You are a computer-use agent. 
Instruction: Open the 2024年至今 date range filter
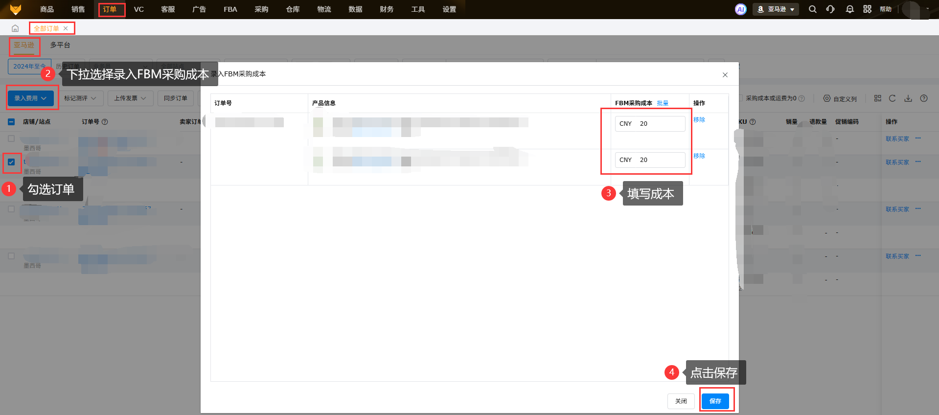pyautogui.click(x=29, y=67)
